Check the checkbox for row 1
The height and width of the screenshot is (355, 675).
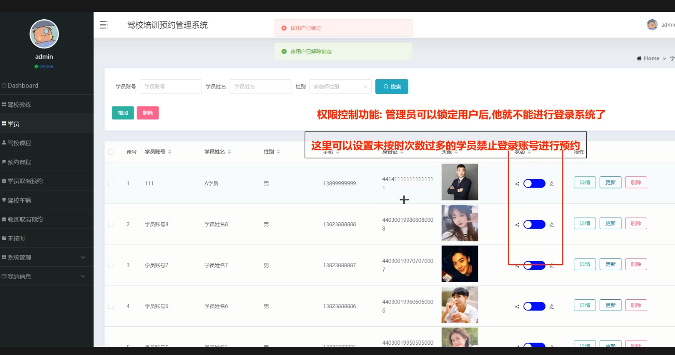111,183
